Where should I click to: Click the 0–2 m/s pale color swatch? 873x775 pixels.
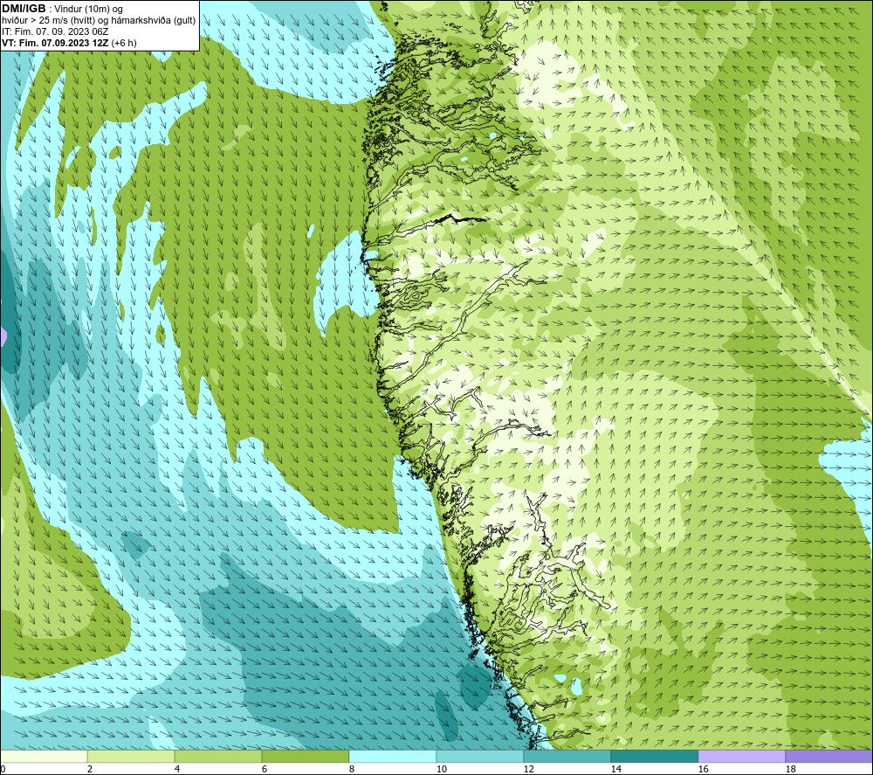[44, 757]
